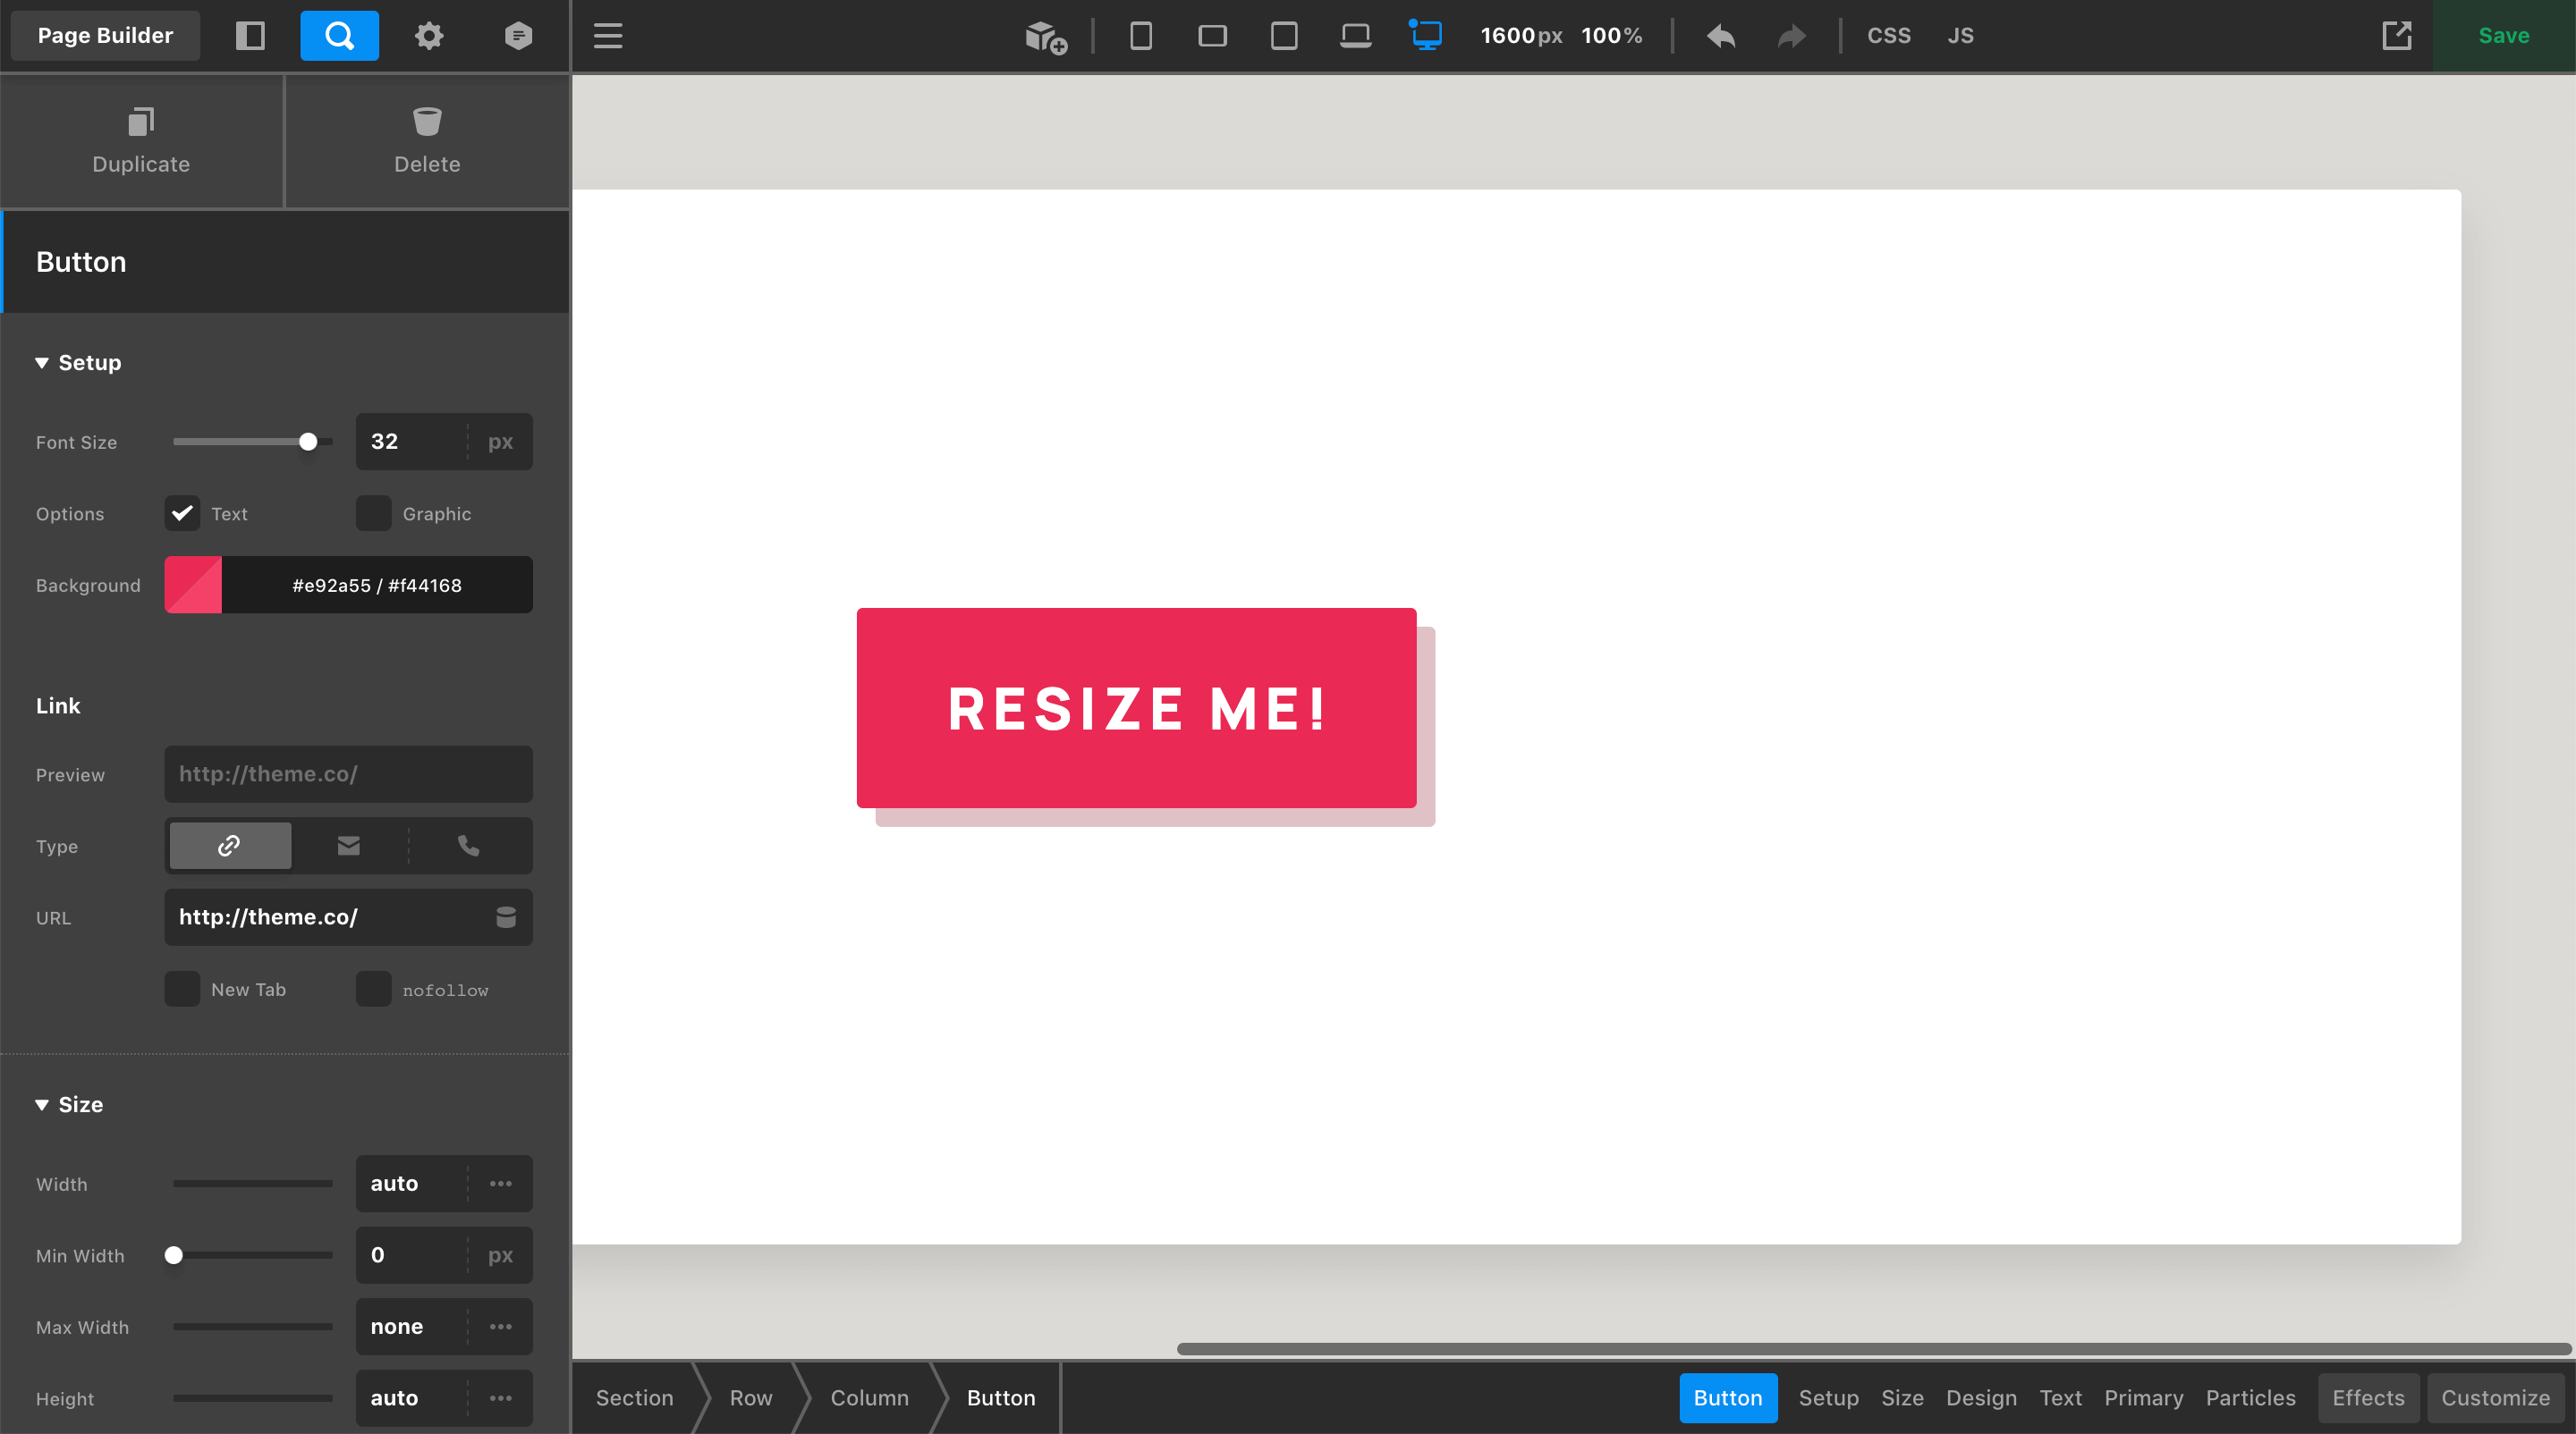Open Width unit options menu
The width and height of the screenshot is (2576, 1434).
click(x=501, y=1185)
